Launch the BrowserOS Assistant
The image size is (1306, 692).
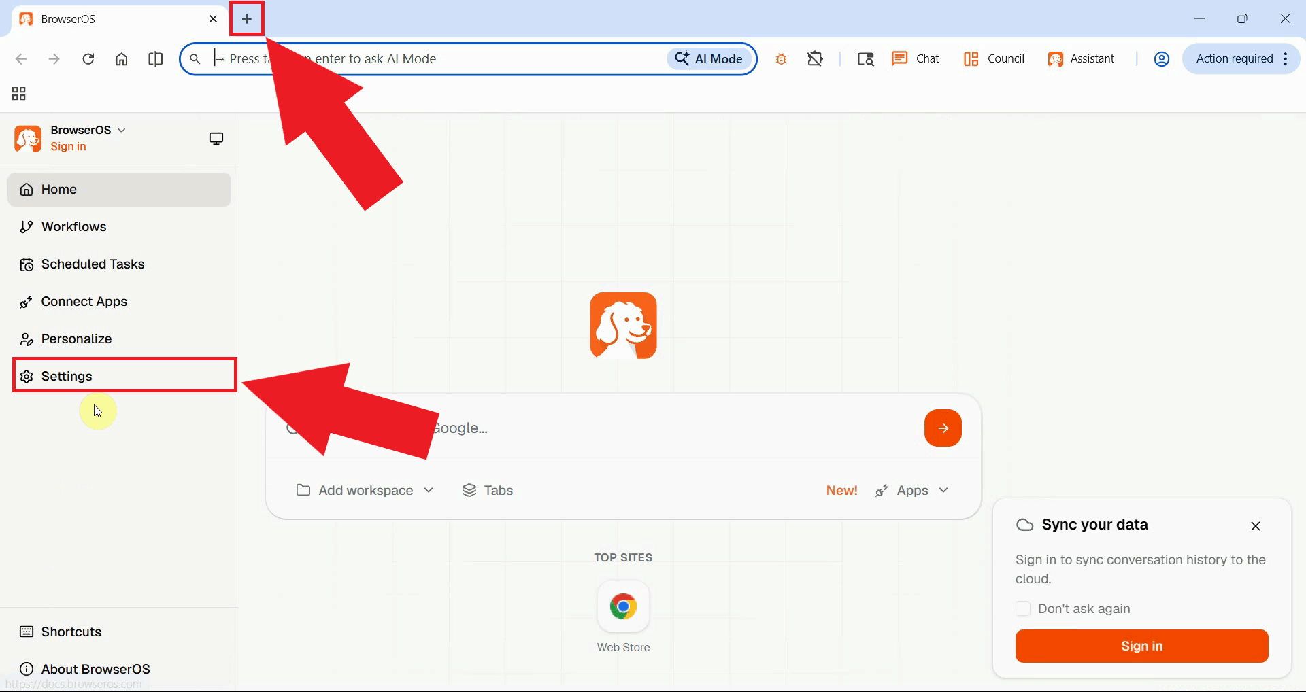pyautogui.click(x=1082, y=58)
